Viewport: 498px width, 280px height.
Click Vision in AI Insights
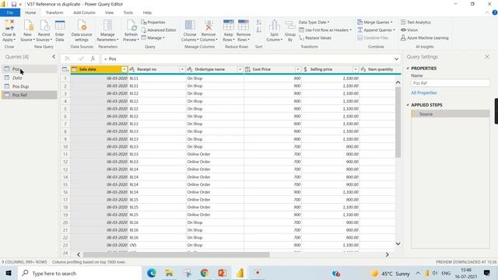pos(409,30)
